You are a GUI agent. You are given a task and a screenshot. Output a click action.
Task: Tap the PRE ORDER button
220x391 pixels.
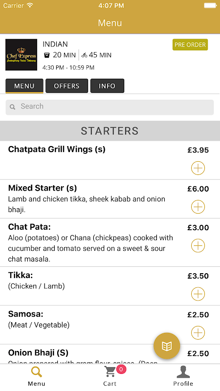coord(190,44)
